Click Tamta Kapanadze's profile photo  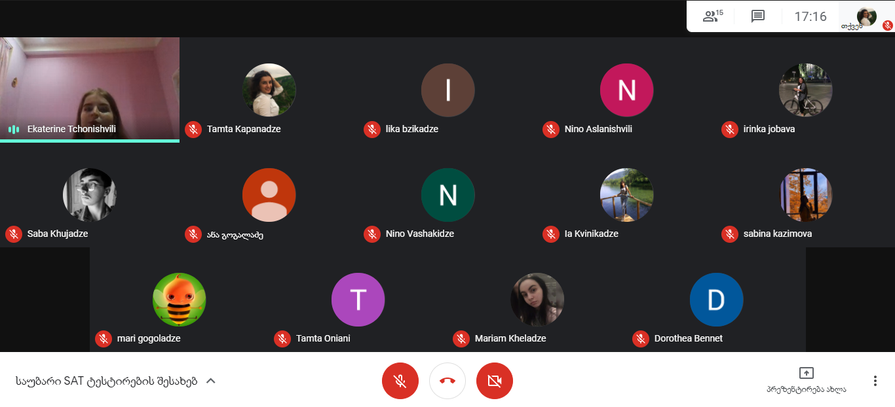click(x=269, y=90)
